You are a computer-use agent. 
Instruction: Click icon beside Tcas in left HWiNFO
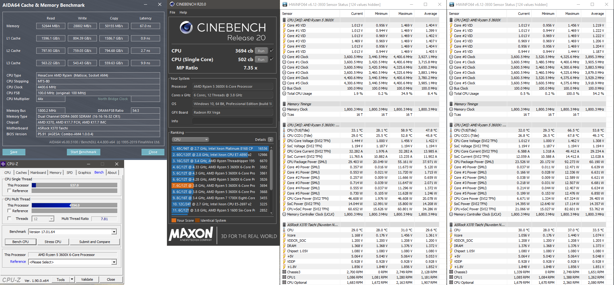pyautogui.click(x=284, y=115)
